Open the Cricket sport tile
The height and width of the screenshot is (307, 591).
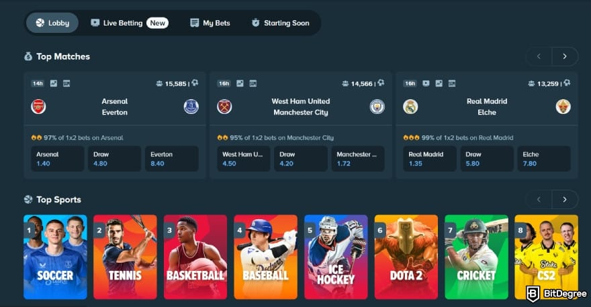point(476,257)
